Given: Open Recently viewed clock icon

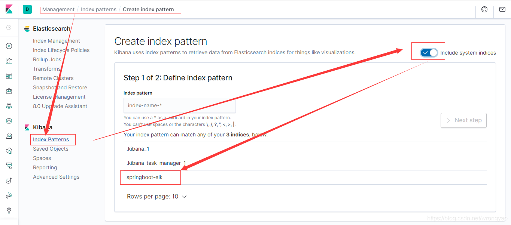Looking at the screenshot, I should pos(9,28).
